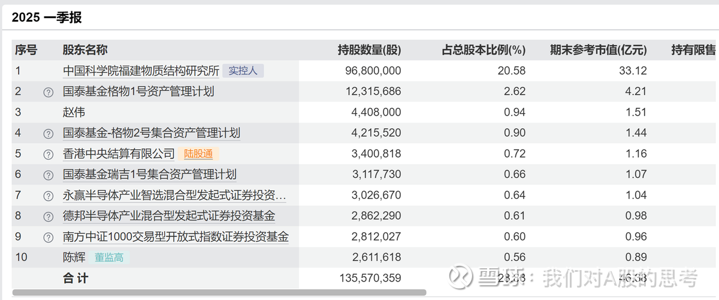Open shareholder 中国科学院福建物质结构研究所
Screen dimensions: 719x300
coord(141,71)
